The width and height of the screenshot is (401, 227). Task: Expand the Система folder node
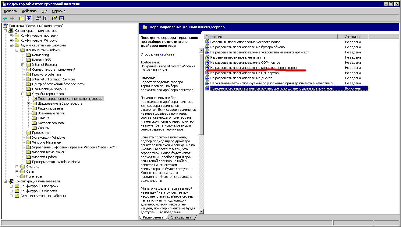point(17,167)
